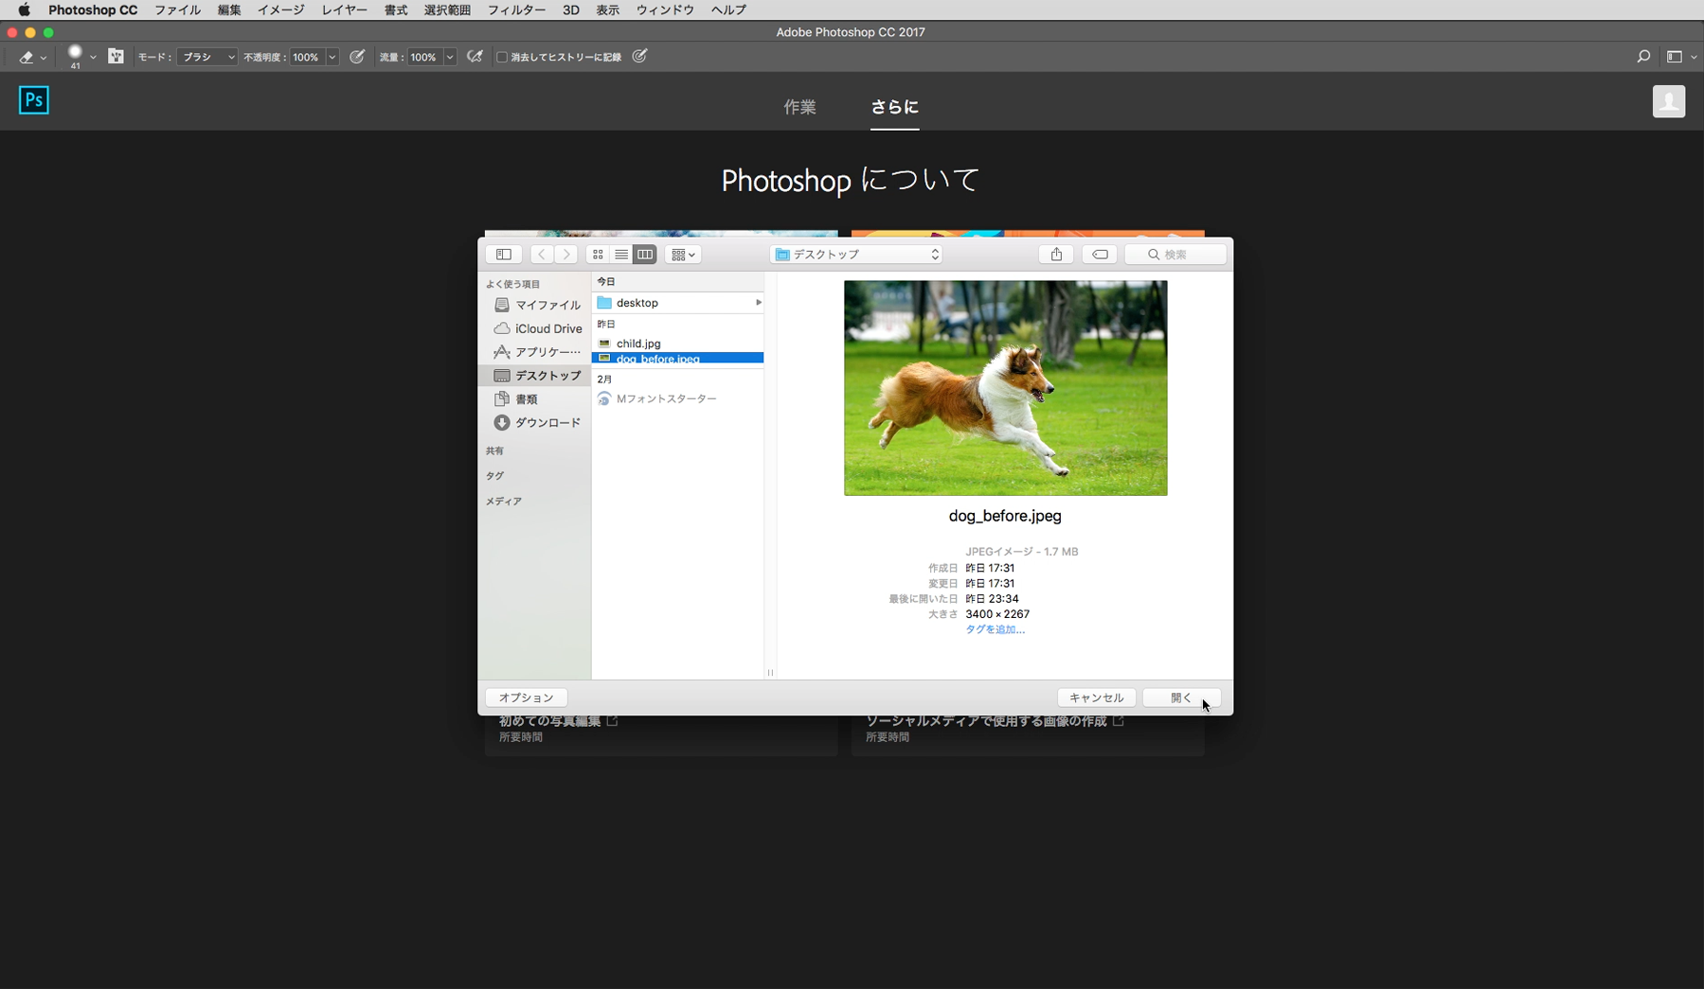
Task: Select child.jpg file
Action: tap(677, 344)
